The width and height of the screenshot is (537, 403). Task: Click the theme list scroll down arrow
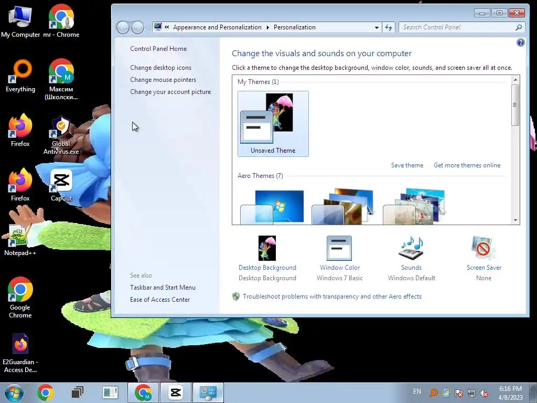(515, 220)
